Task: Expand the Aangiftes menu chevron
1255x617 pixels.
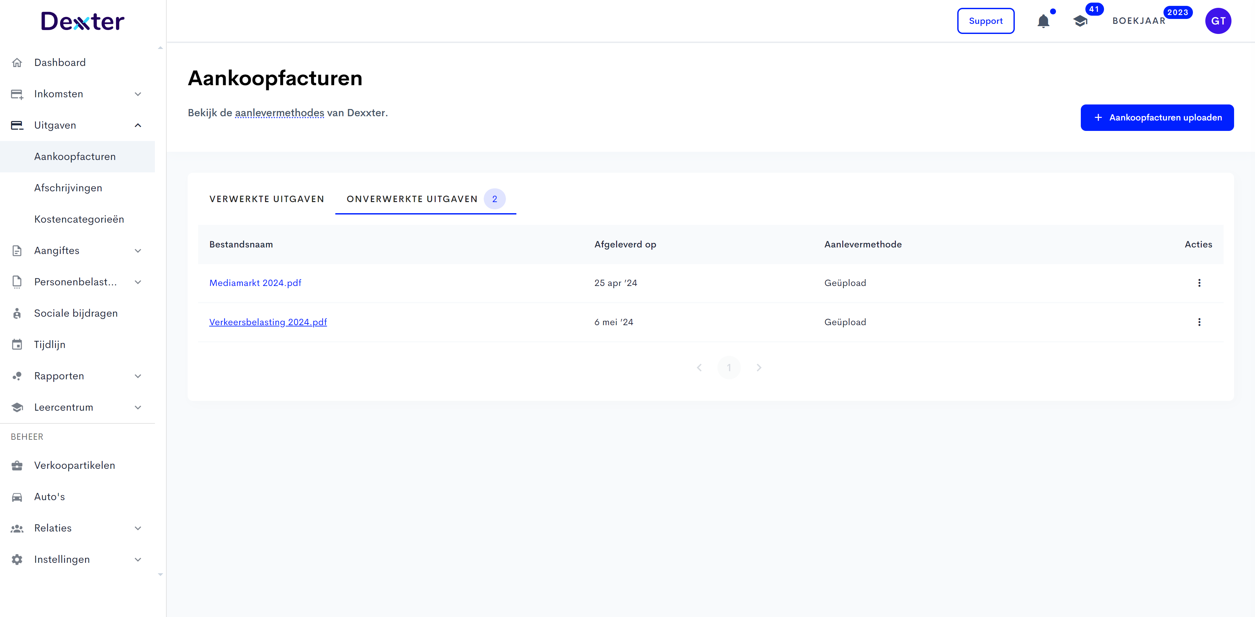Action: (138, 251)
